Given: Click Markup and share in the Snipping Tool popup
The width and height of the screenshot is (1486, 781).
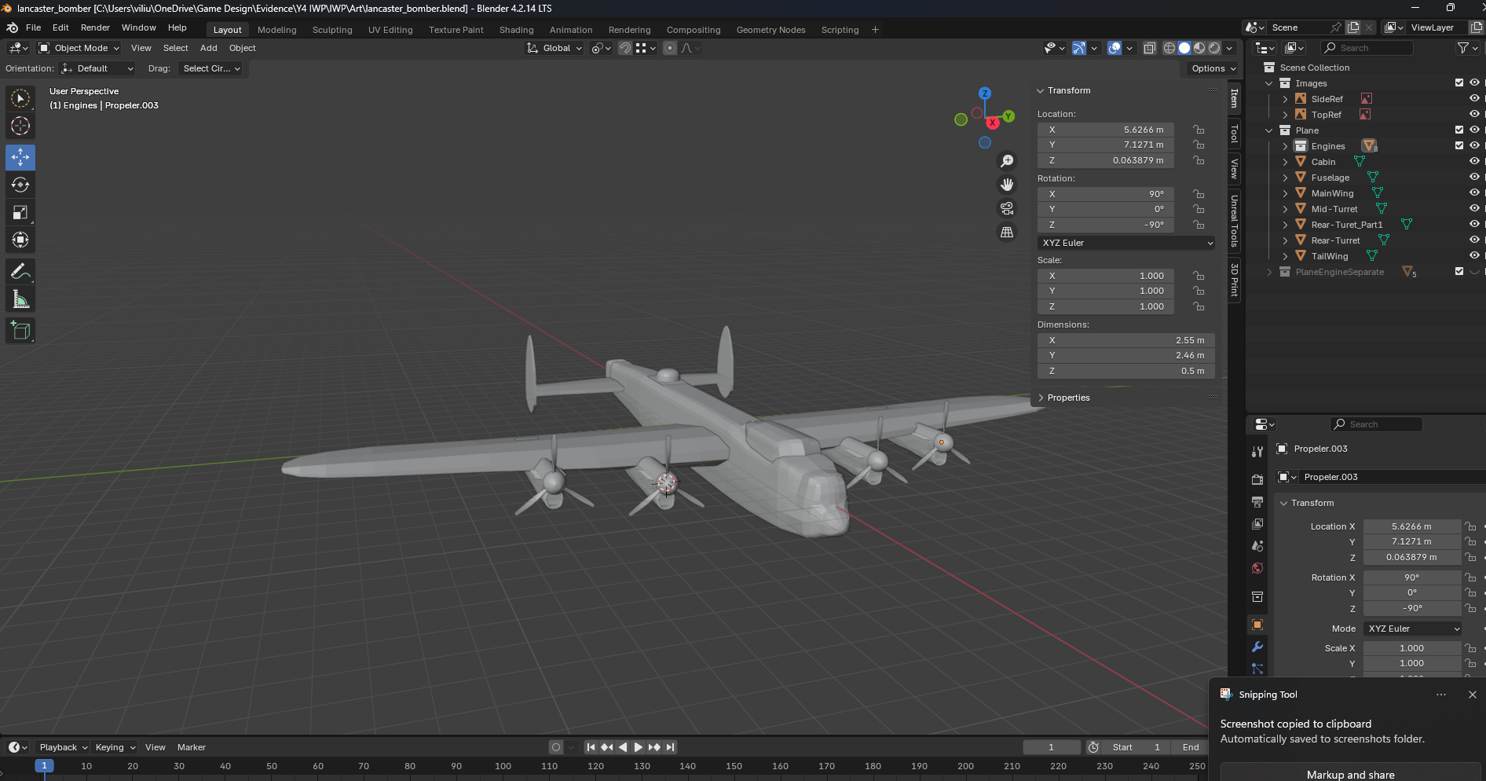Looking at the screenshot, I should [1350, 775].
